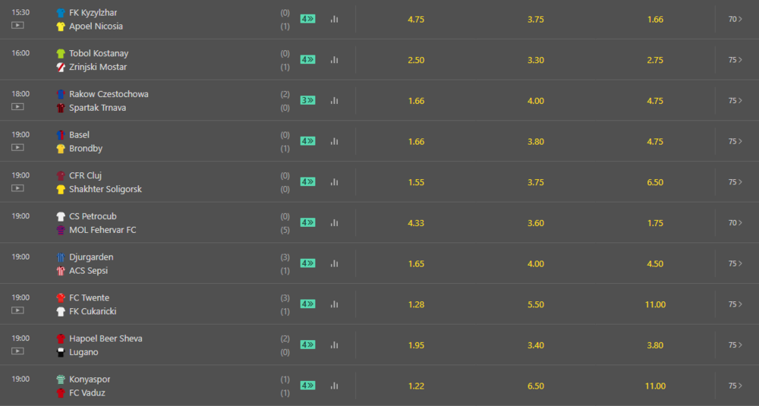
Task: Click live stream icon for Hapoel Beer Sheva match
Action: [x=17, y=351]
